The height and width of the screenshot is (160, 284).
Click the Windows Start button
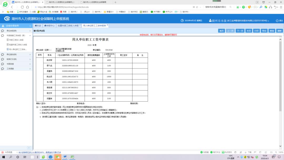click(3, 157)
